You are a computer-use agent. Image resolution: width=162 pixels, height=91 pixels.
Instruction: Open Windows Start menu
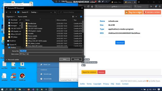2,89
